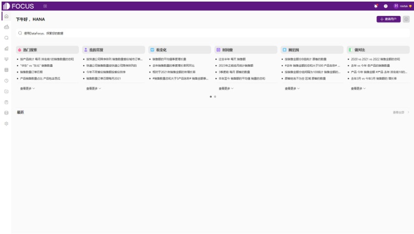Open the table grid icon in sidebar
The image size is (414, 234).
[x=7, y=70]
